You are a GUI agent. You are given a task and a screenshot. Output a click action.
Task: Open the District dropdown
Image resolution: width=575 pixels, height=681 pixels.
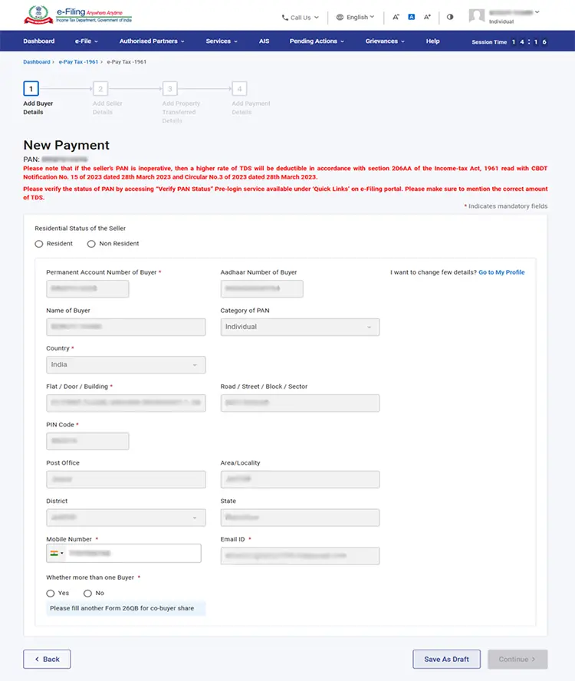pos(126,518)
